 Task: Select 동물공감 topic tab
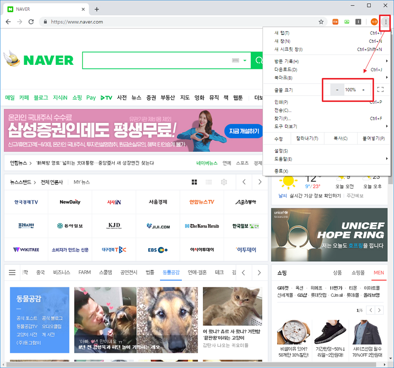171,273
